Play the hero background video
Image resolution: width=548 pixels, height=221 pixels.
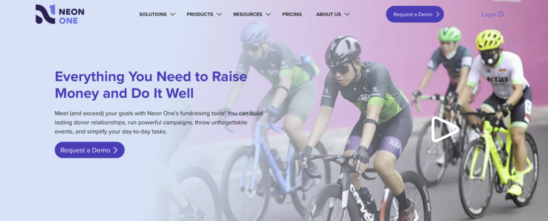point(444,129)
